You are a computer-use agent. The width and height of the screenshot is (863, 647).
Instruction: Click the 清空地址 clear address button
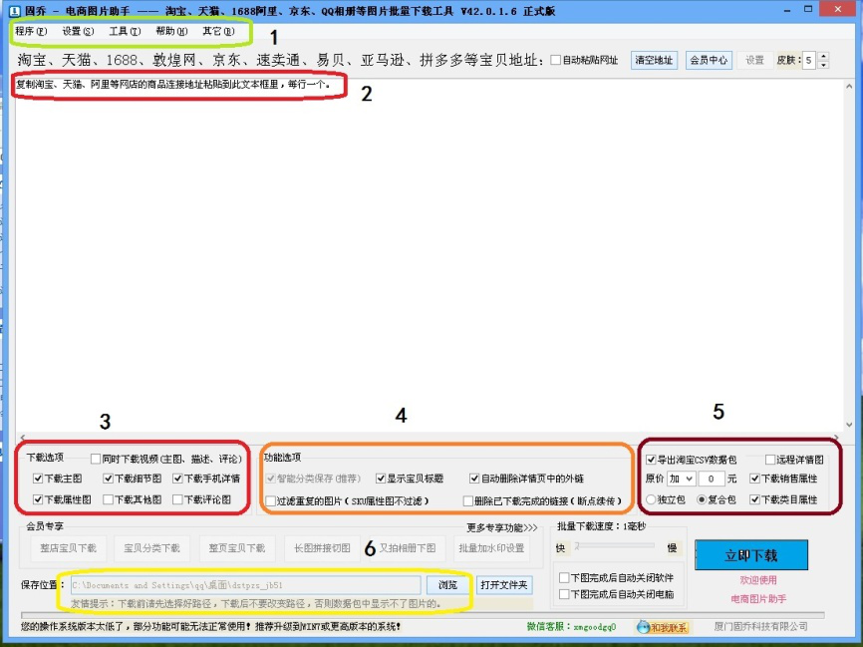tap(655, 61)
